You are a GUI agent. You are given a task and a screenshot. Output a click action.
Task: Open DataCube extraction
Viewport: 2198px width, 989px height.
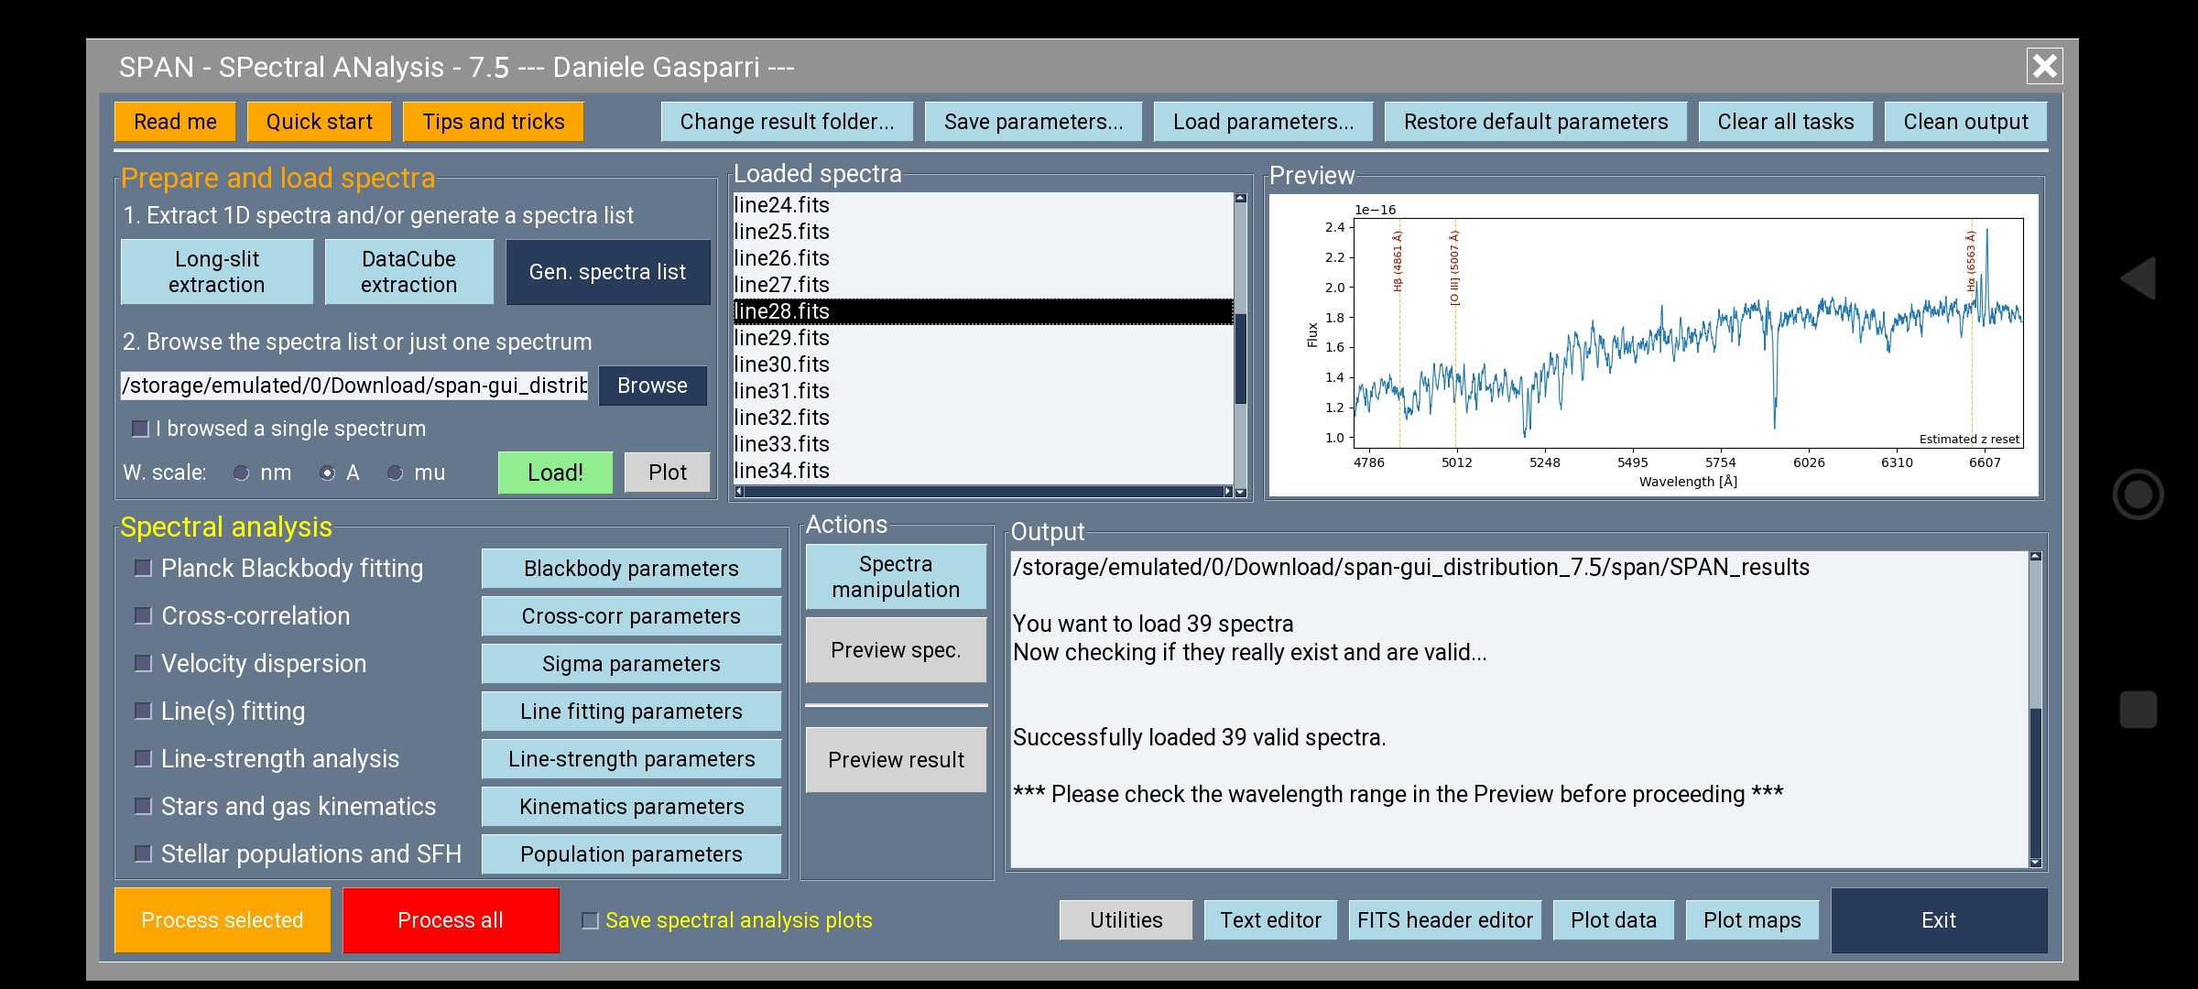pos(408,272)
